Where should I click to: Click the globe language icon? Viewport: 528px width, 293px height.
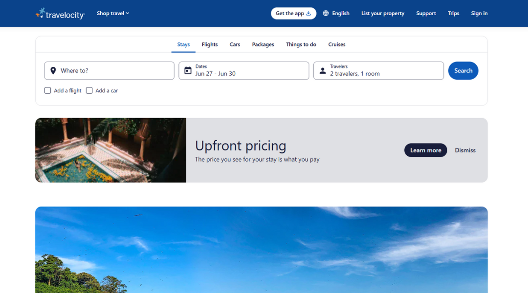[326, 13]
